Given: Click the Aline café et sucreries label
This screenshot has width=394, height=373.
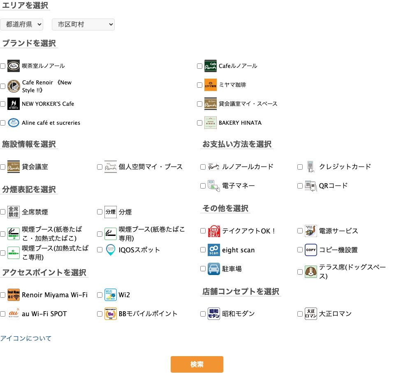Looking at the screenshot, I should (x=51, y=123).
